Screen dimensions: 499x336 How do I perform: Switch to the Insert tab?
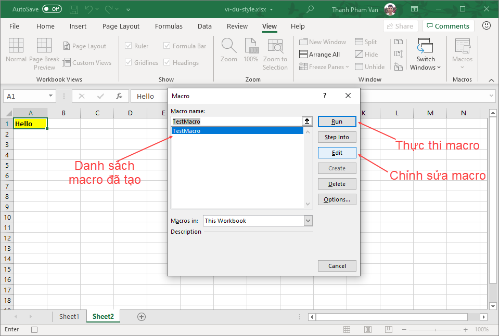(x=78, y=26)
